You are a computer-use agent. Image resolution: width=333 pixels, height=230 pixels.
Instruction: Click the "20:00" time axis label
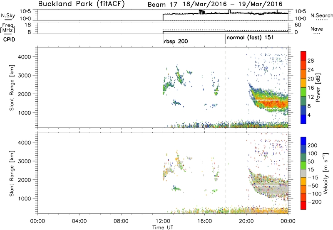coord(246,221)
